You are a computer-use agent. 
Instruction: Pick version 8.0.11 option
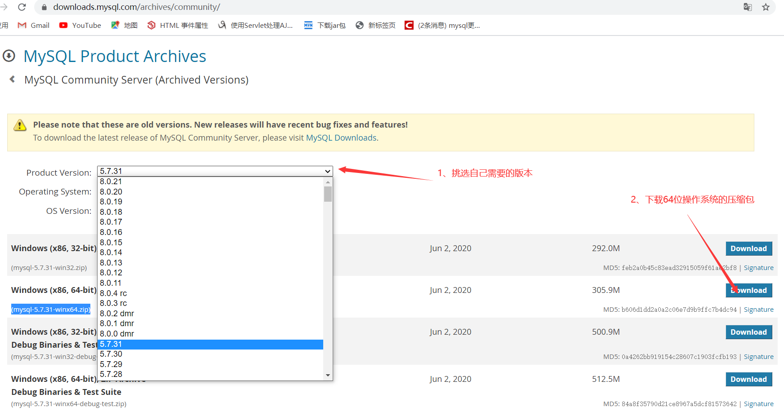(x=210, y=283)
